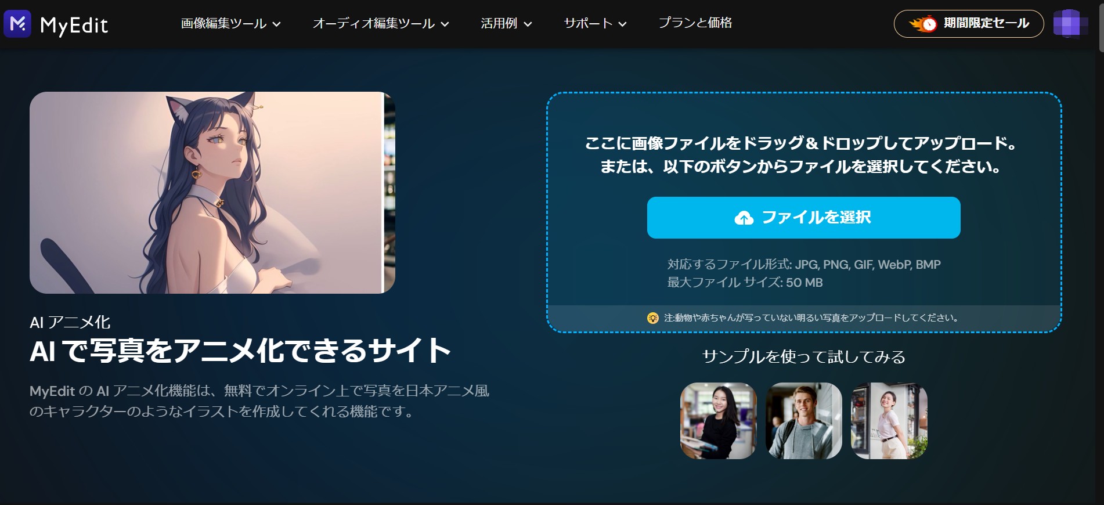Expand the サポート menu
The height and width of the screenshot is (505, 1104).
(x=595, y=24)
